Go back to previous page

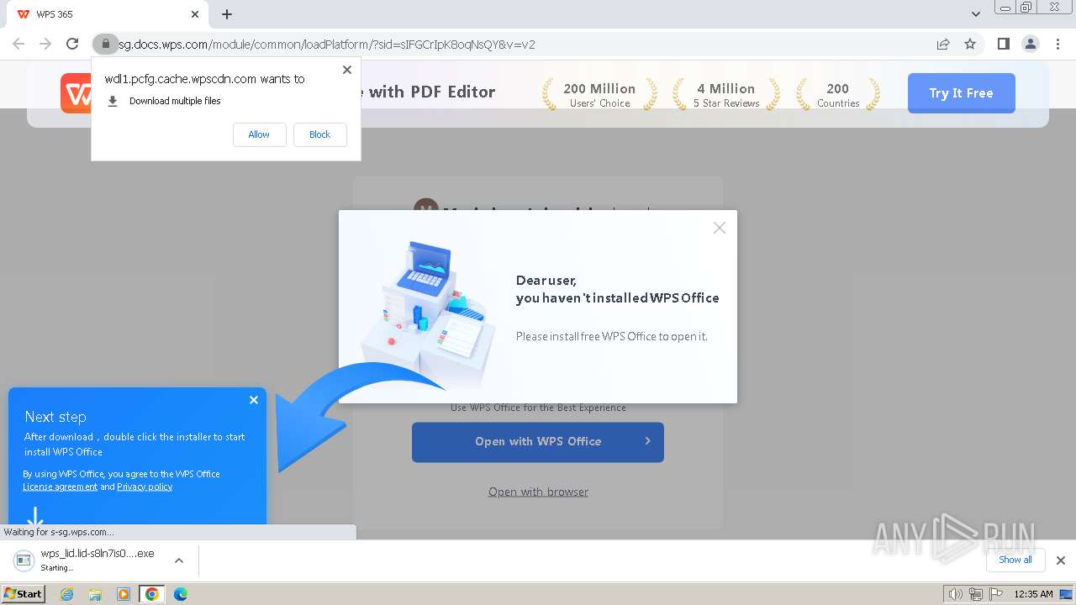click(18, 44)
